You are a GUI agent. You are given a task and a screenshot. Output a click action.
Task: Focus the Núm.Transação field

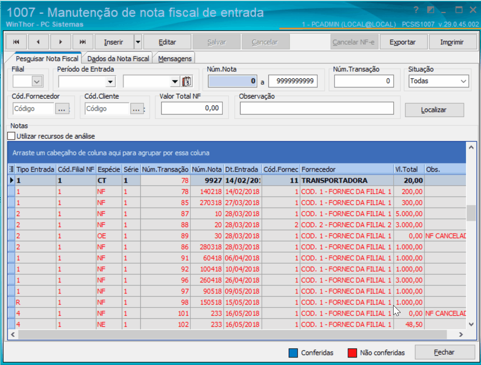pyautogui.click(x=364, y=81)
